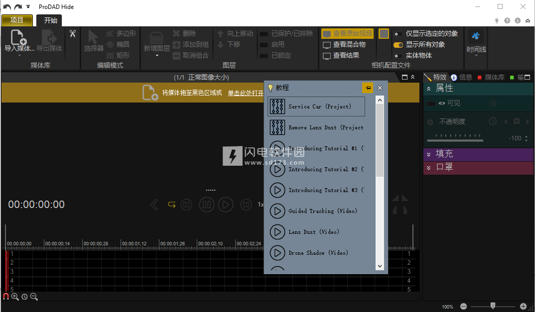Image resolution: width=535 pixels, height=312 pixels.
Task: Click the 新增图层 add layer icon
Action: coord(156,37)
